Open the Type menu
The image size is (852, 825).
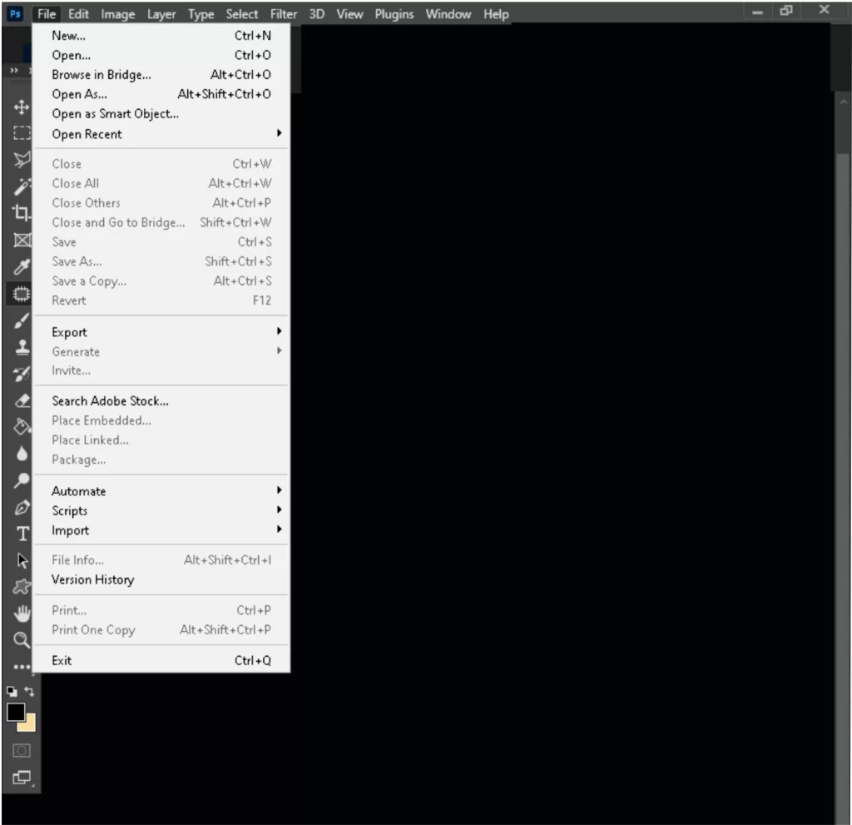point(201,13)
